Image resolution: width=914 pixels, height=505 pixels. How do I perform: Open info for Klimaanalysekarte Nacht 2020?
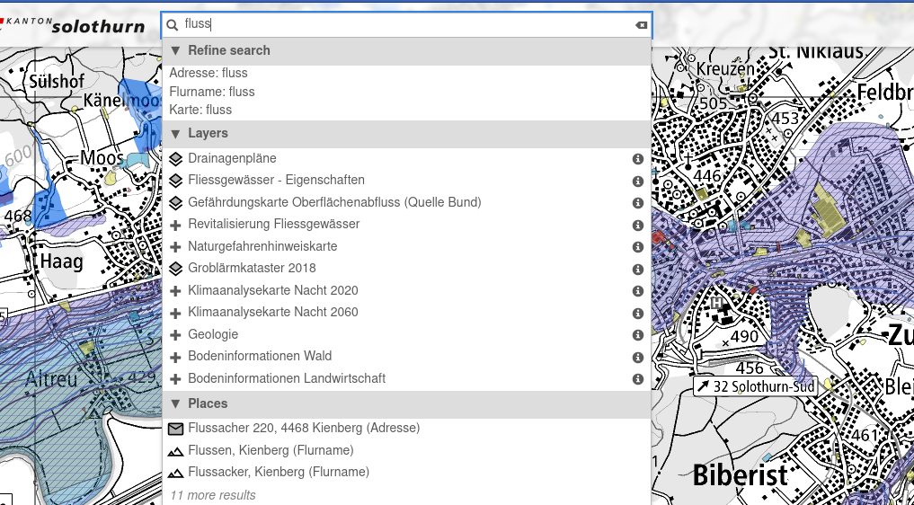[638, 291]
